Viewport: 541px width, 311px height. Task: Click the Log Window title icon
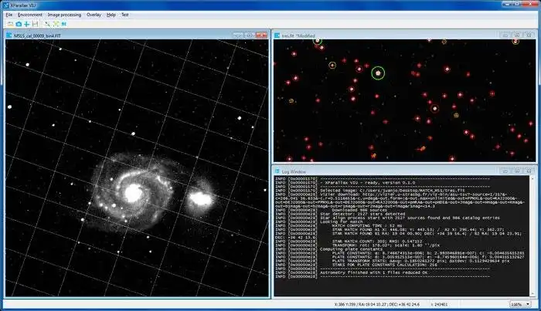point(277,171)
